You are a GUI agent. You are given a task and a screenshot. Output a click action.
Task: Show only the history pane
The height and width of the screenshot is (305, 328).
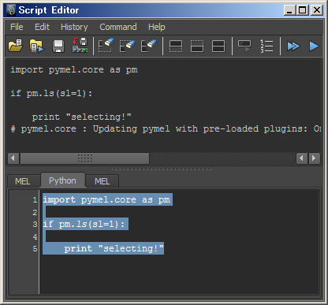coord(176,46)
